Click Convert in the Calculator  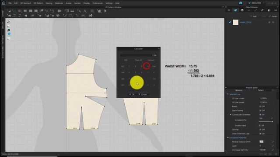pos(151,60)
